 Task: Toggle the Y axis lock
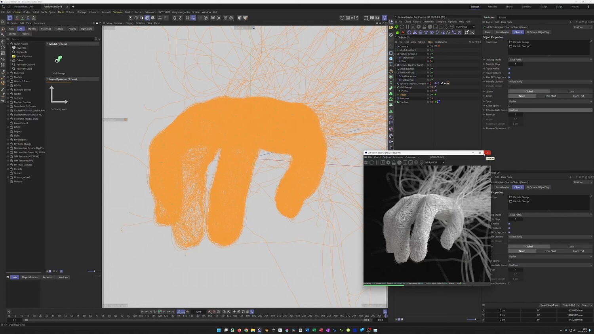coord(22,18)
